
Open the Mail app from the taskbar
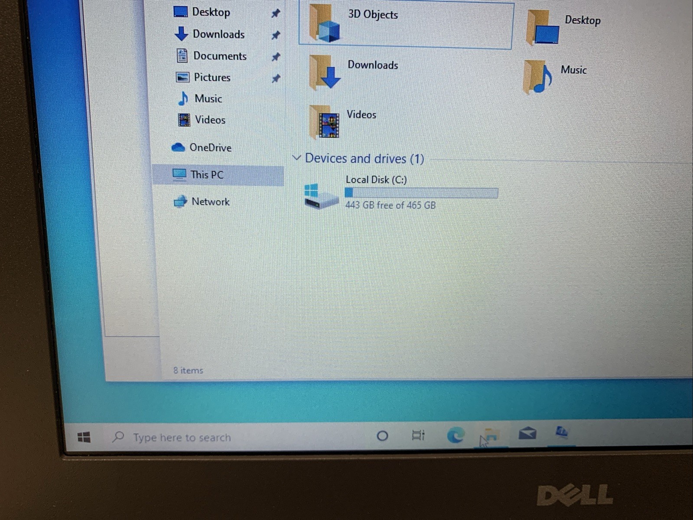[x=527, y=433]
